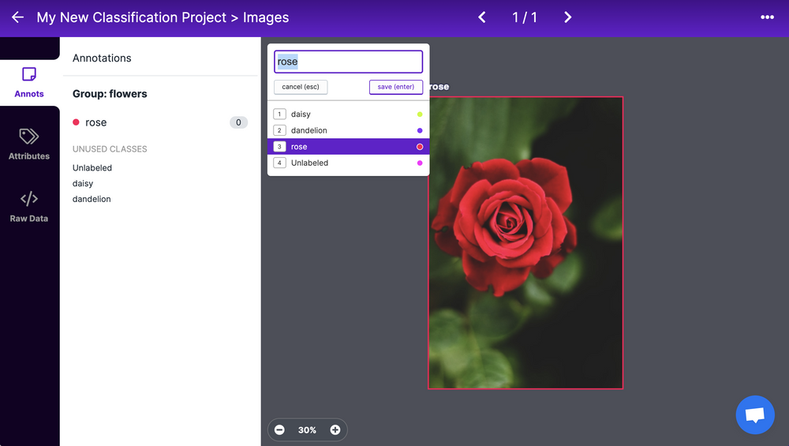
Task: Click cancel (esc) button
Action: pos(301,87)
